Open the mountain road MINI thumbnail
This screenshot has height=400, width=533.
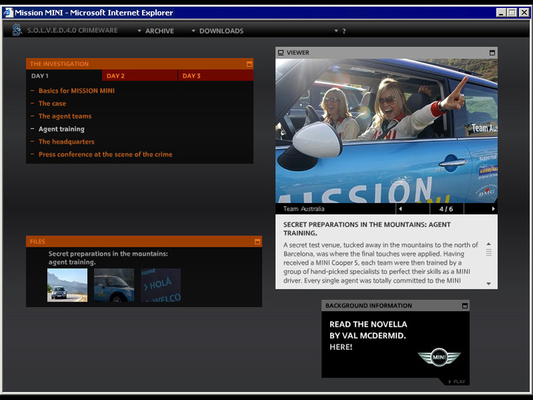(x=67, y=285)
